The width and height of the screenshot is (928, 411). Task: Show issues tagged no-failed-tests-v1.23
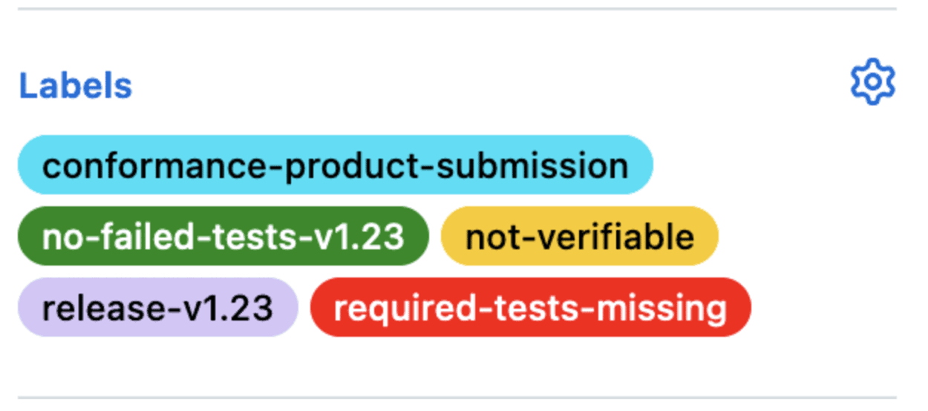223,236
